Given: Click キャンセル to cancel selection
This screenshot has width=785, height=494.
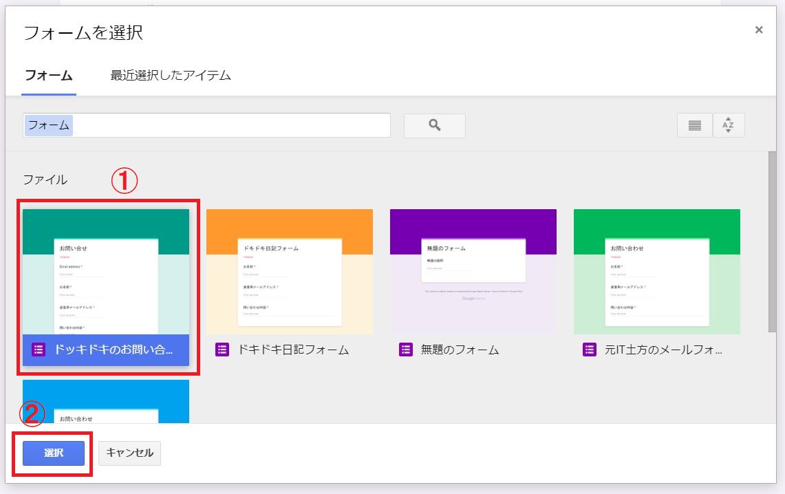Looking at the screenshot, I should coord(129,453).
